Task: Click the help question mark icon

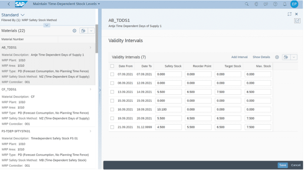Action: point(275,4)
